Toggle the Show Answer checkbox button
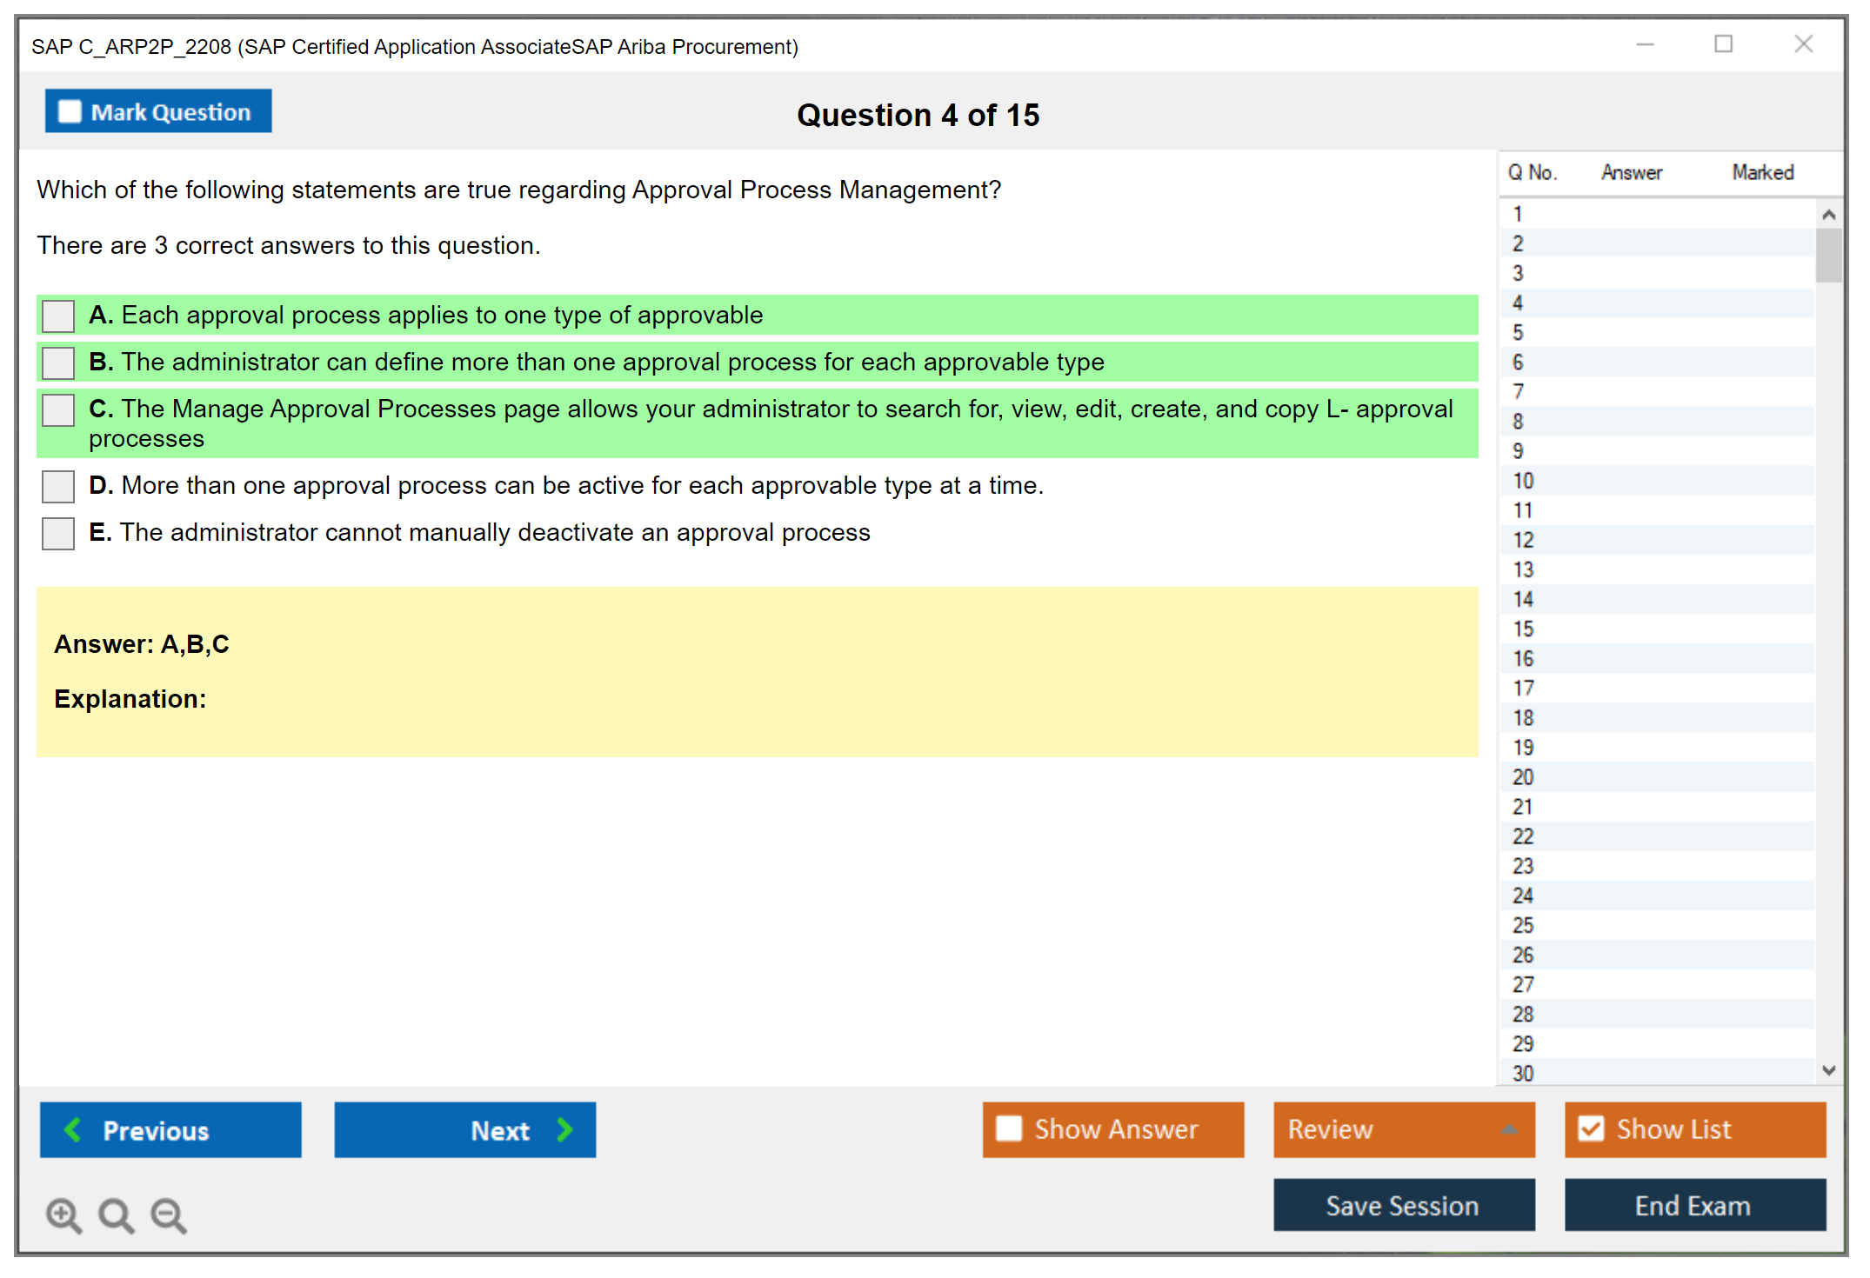 (1009, 1129)
